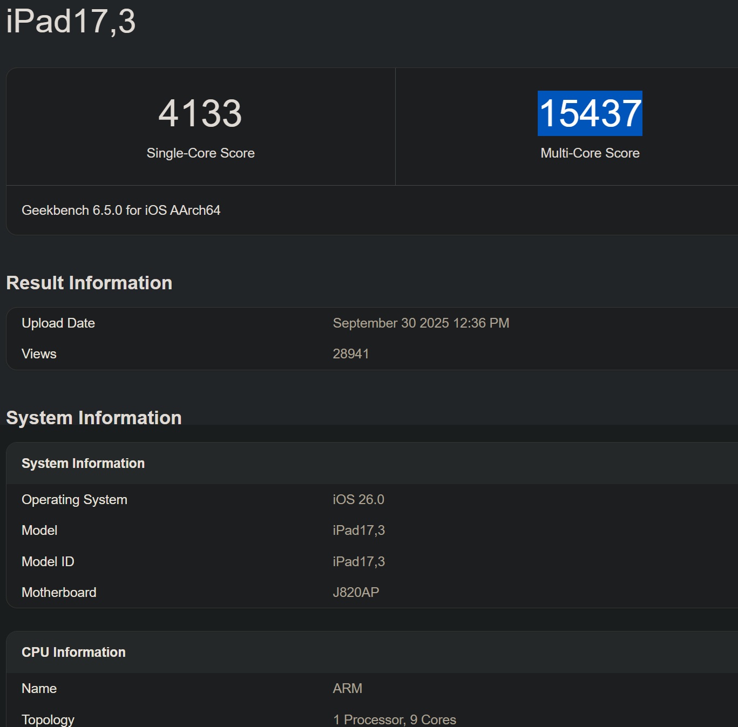Click the Result Information heading
Viewport: 738px width, 727px height.
89,282
